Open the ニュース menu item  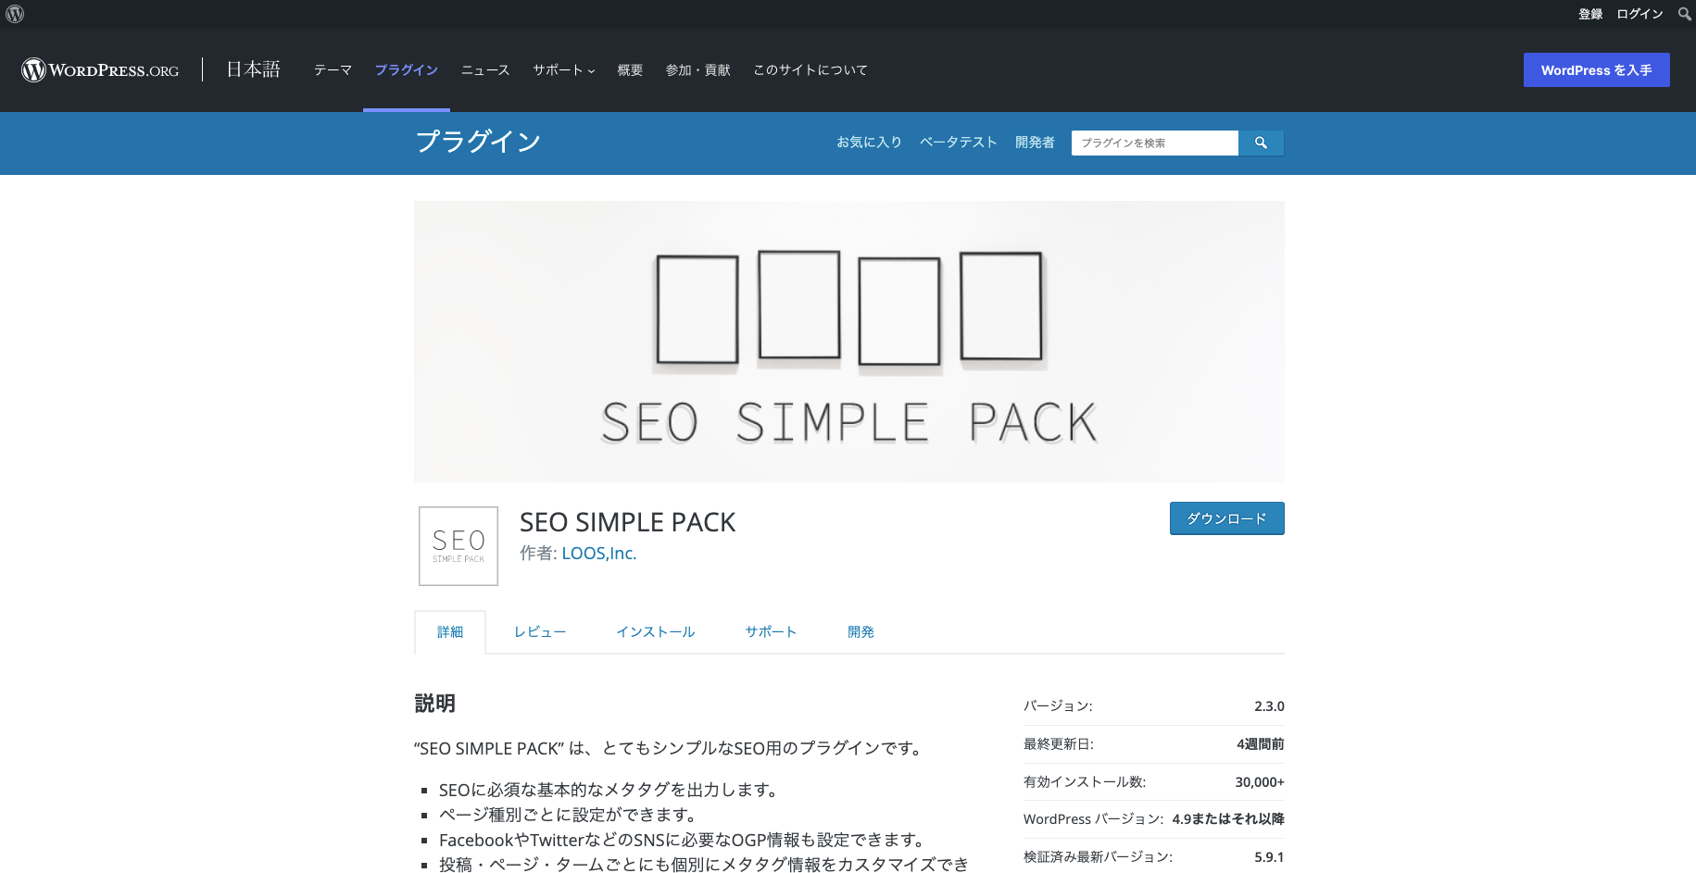point(485,70)
